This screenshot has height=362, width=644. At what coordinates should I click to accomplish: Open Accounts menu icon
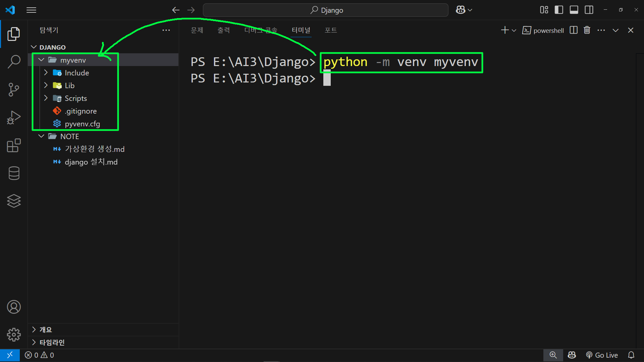coord(14,307)
